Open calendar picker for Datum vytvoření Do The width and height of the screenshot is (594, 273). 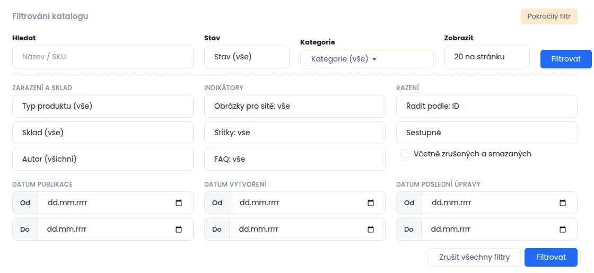371,230
